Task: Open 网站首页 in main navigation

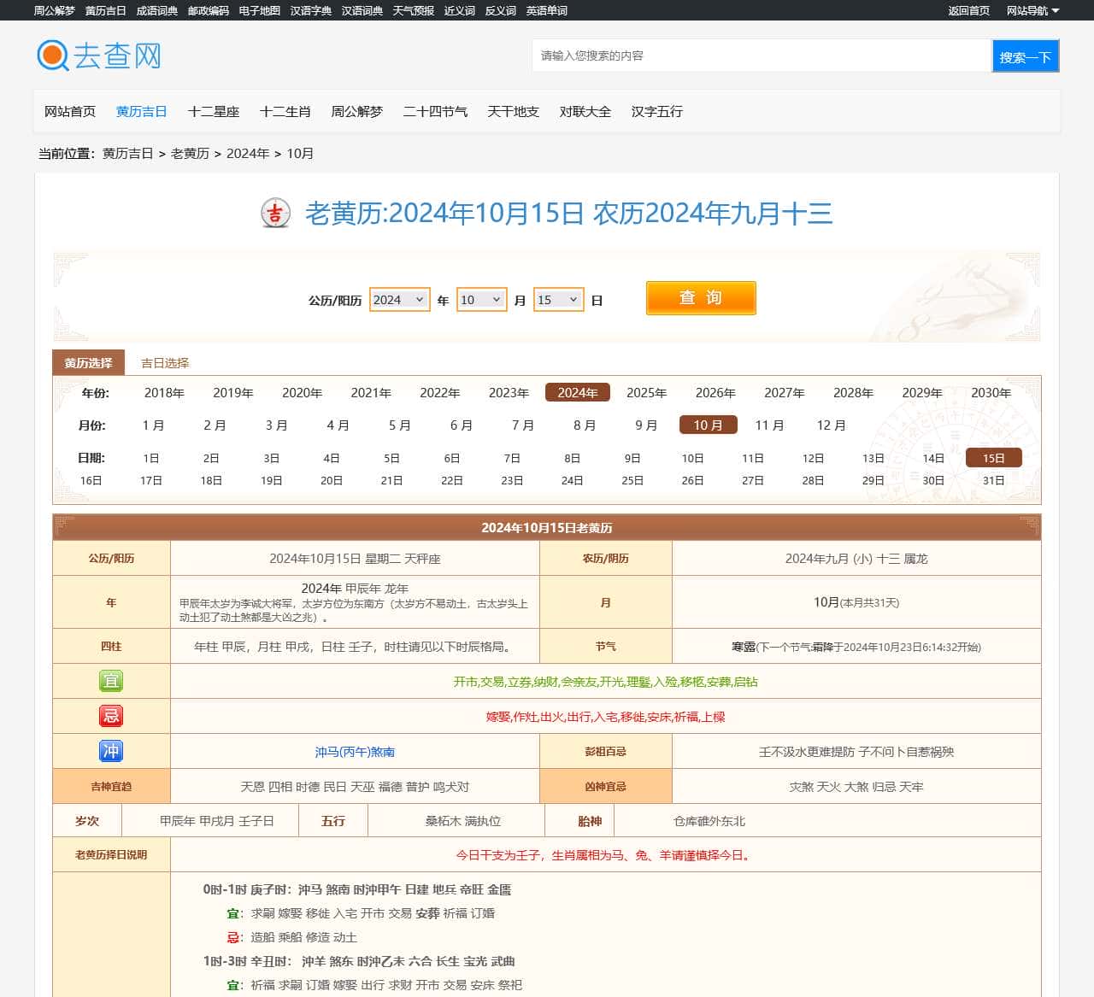Action: tap(70, 111)
